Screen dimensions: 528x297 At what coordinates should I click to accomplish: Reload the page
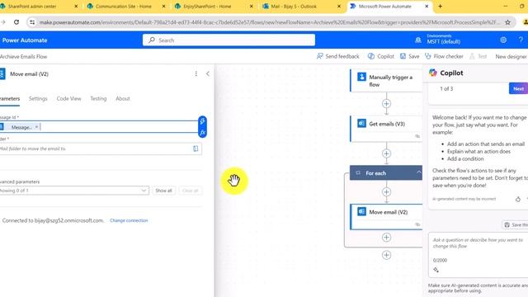coord(16,22)
